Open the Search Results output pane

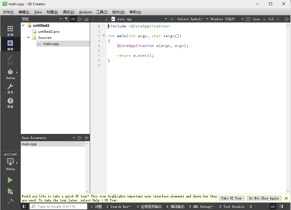(x=119, y=207)
